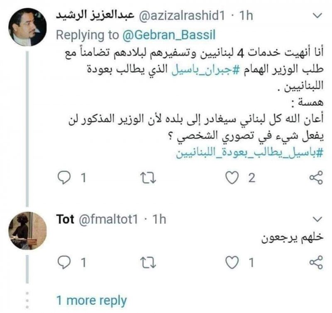View Tot's profile picture
This screenshot has height=313, width=332.
27,230
